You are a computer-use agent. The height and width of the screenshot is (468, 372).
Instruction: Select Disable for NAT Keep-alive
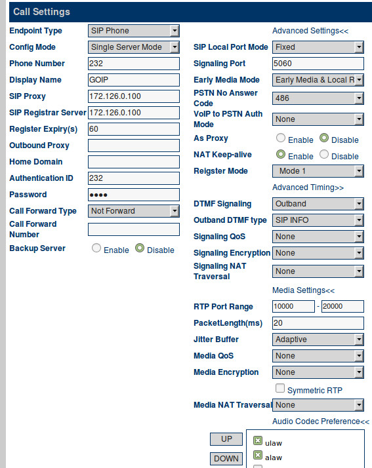[324, 154]
